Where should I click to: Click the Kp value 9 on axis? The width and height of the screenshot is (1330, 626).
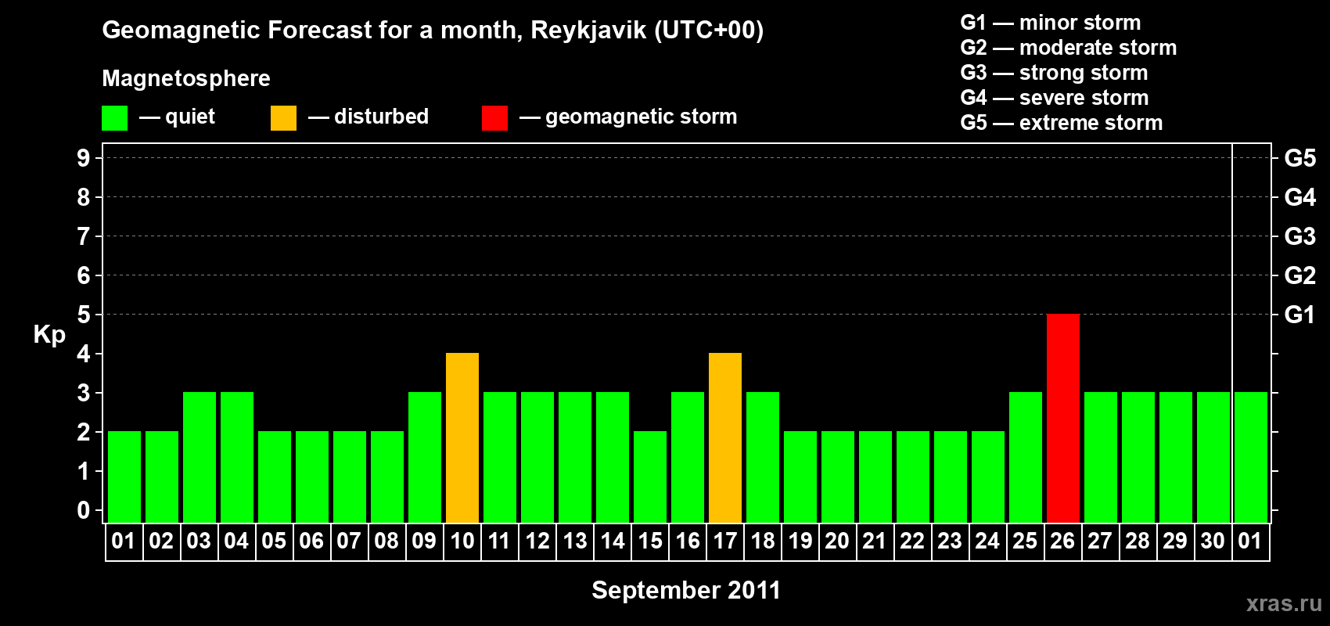click(x=84, y=158)
